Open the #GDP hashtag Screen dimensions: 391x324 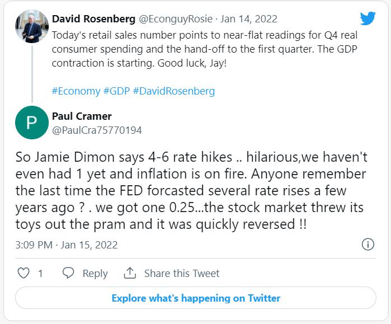(117, 91)
